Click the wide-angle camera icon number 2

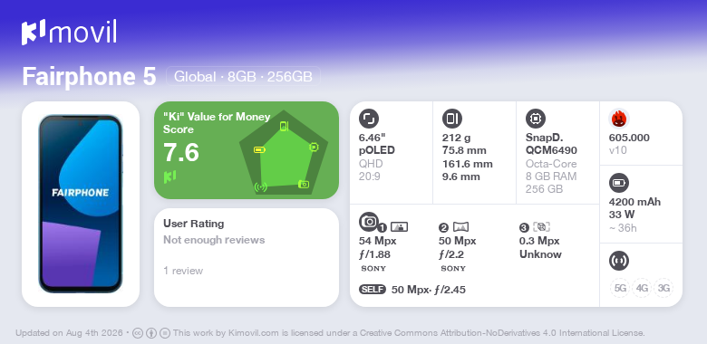click(460, 227)
